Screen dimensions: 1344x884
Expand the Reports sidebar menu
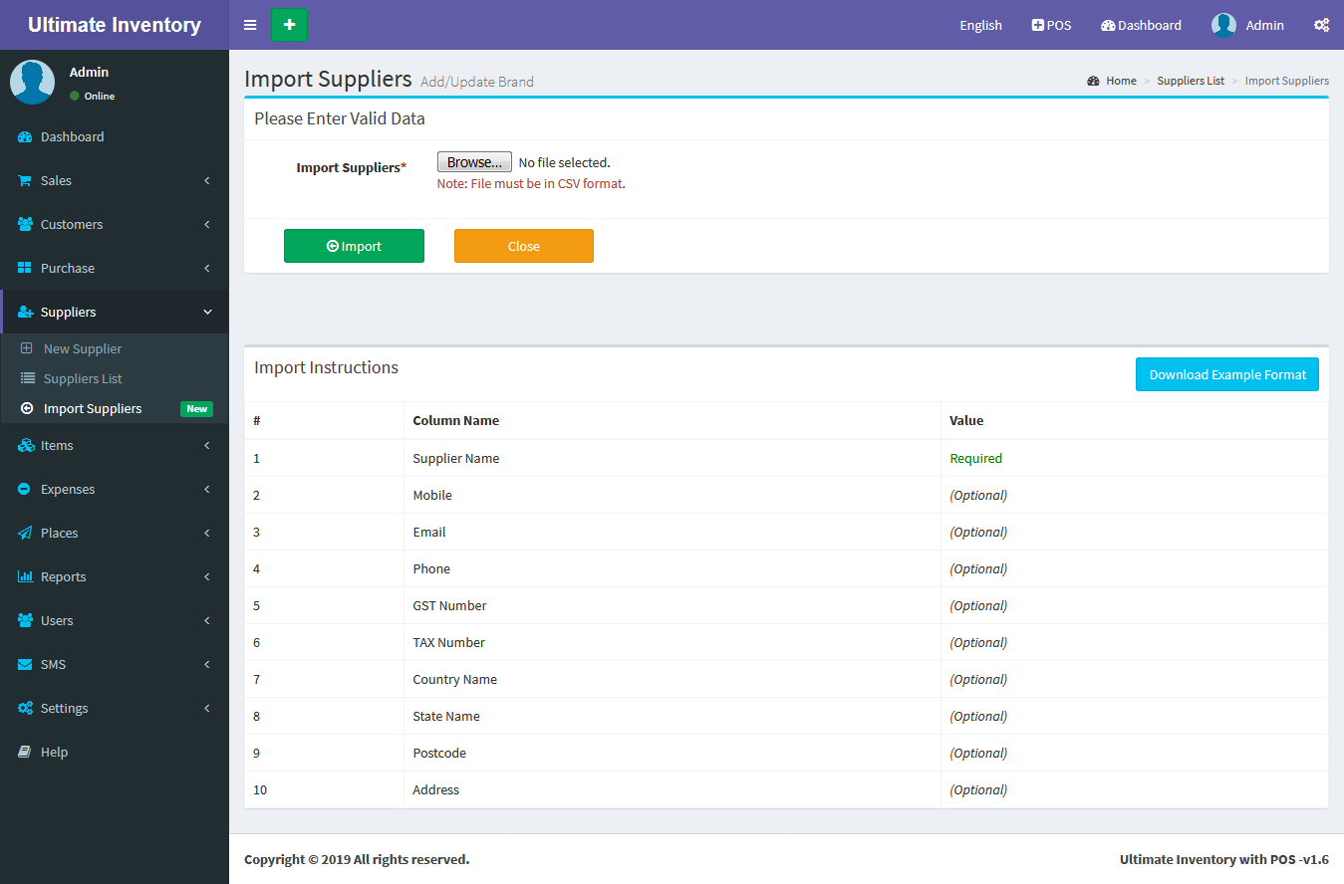point(114,577)
